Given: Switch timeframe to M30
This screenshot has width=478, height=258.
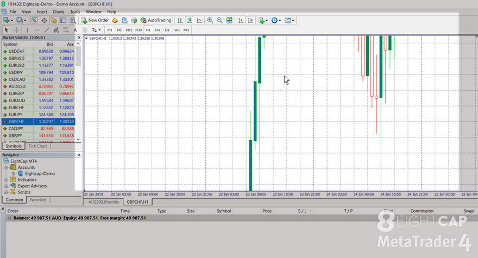Looking at the screenshot, I should coord(139,30).
